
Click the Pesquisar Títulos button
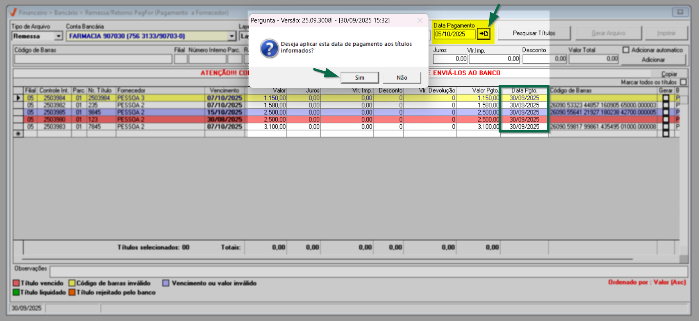(533, 33)
